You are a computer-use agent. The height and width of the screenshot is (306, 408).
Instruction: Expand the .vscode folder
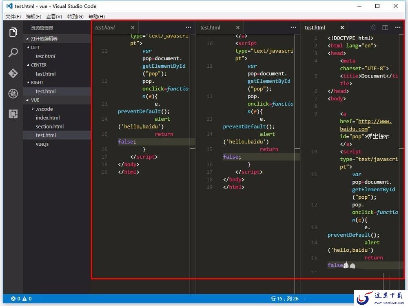tap(33, 109)
